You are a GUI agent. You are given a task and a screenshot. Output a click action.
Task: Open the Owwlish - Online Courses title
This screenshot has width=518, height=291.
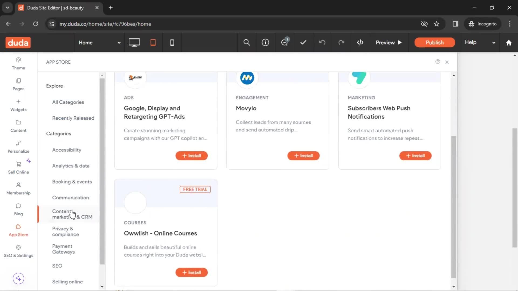160,233
